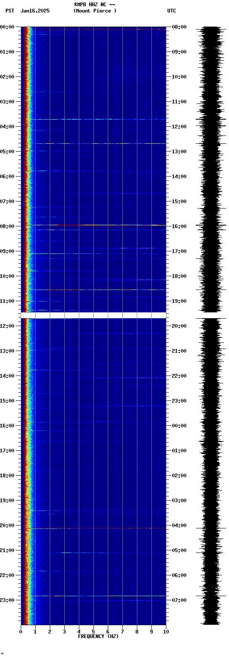Select '15:00' on the PST time axis
The image size is (229, 658).
point(7,401)
